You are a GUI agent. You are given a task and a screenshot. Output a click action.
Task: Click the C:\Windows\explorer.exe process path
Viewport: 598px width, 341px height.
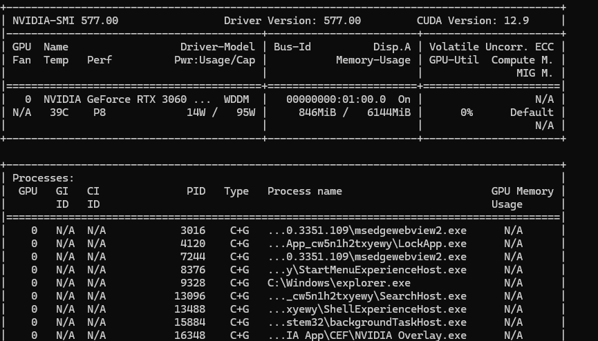[339, 283]
